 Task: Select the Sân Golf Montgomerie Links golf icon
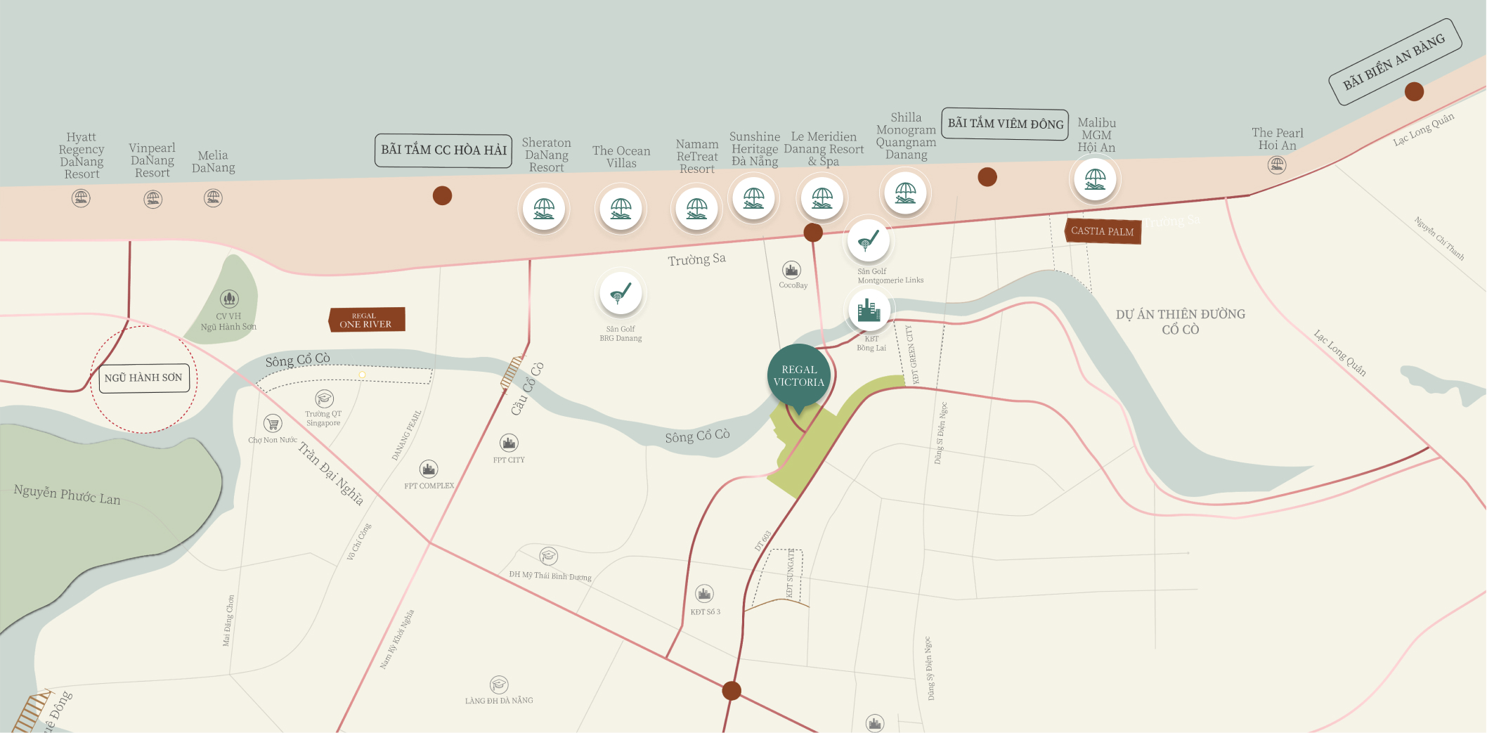(x=869, y=240)
